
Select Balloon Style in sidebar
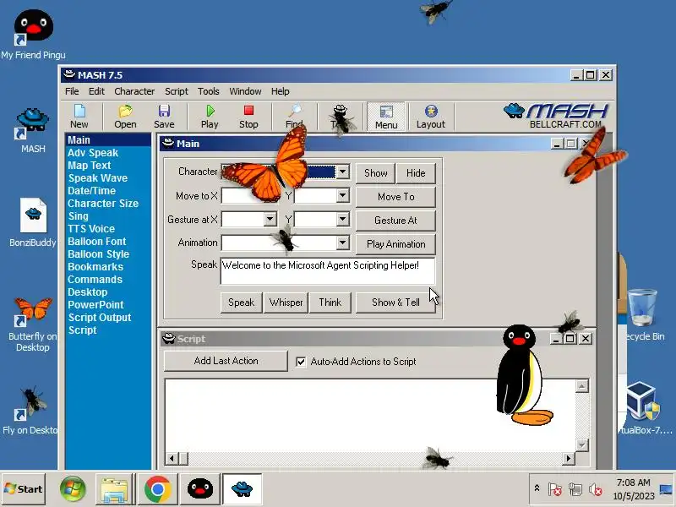pos(98,254)
